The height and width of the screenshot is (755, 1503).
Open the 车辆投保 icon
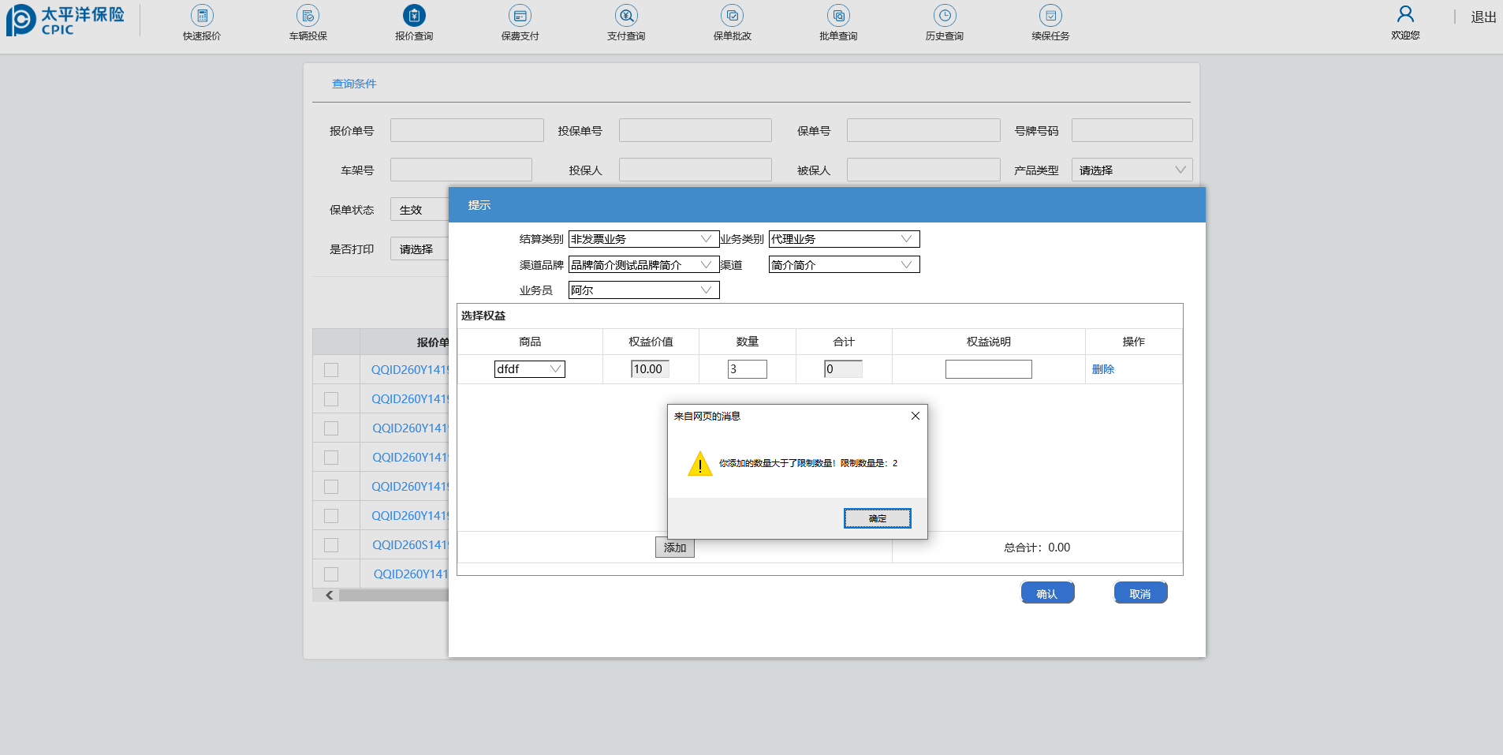tap(308, 16)
